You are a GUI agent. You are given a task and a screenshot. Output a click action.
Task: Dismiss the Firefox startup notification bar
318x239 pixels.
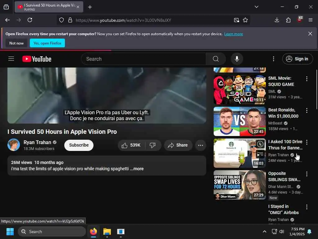[x=310, y=34]
